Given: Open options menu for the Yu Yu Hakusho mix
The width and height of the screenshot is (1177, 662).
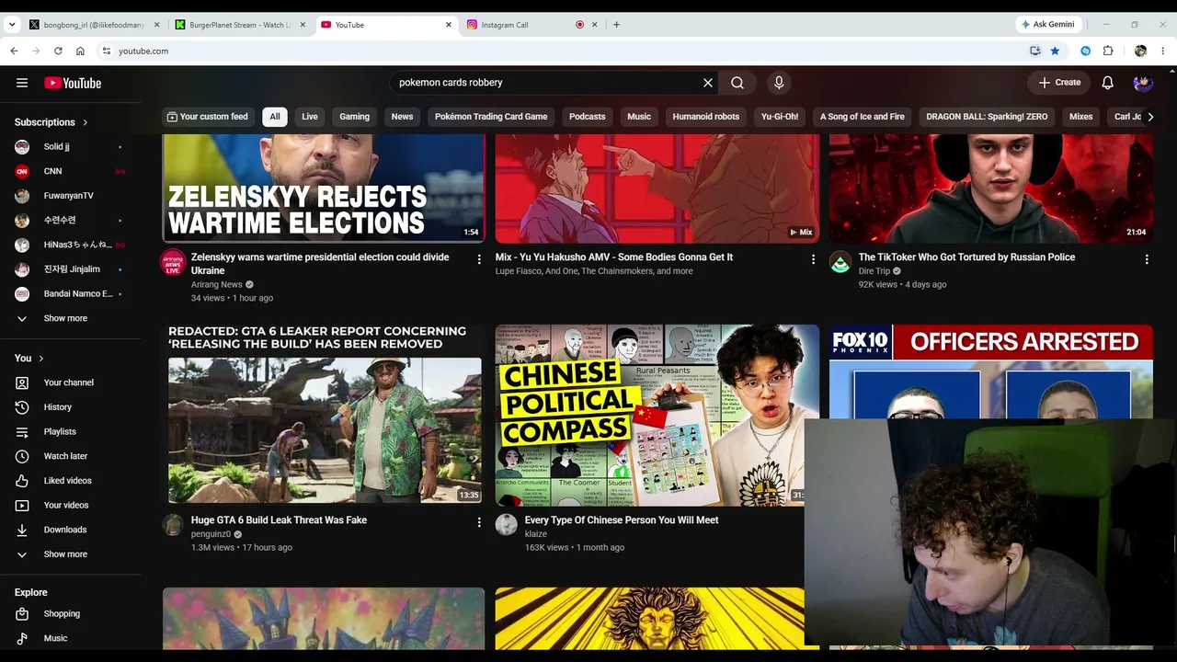Looking at the screenshot, I should pos(813,260).
